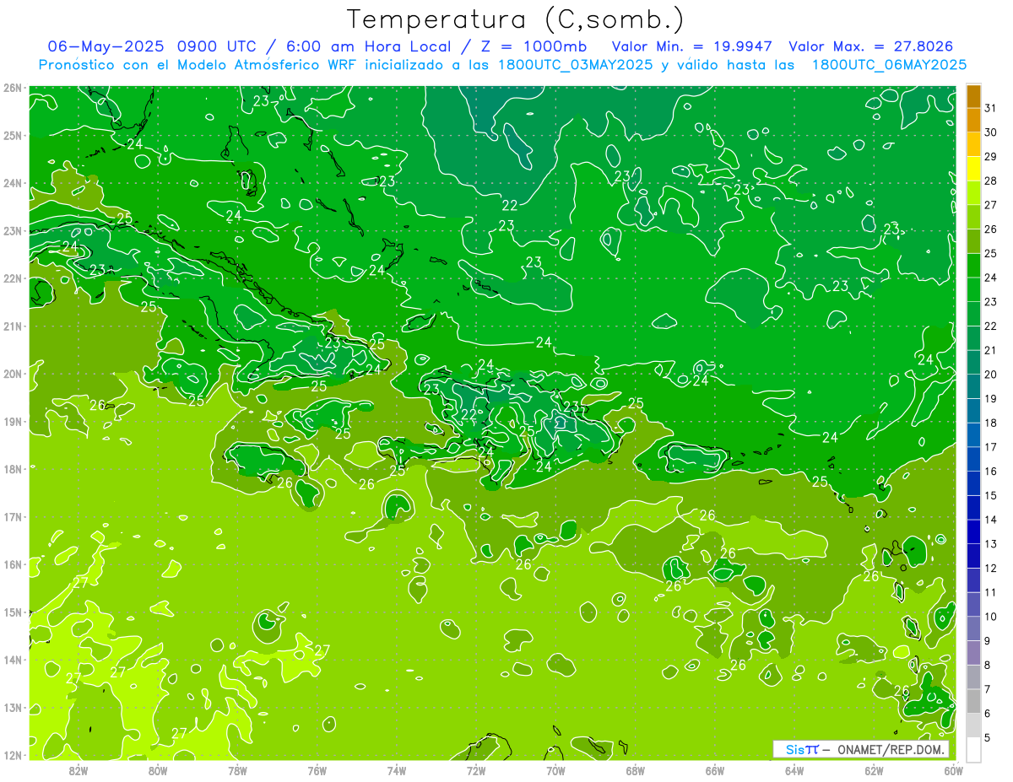Click the 62W longitude axis label
Screen dimensions: 1013x782
(x=874, y=770)
